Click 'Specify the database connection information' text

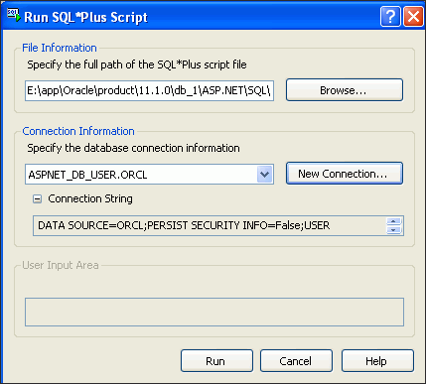(x=133, y=148)
